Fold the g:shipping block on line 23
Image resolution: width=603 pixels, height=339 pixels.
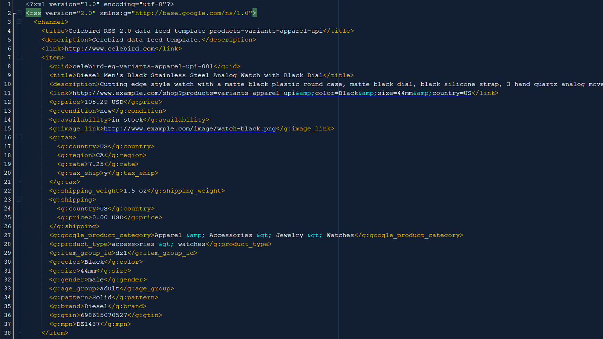click(19, 200)
